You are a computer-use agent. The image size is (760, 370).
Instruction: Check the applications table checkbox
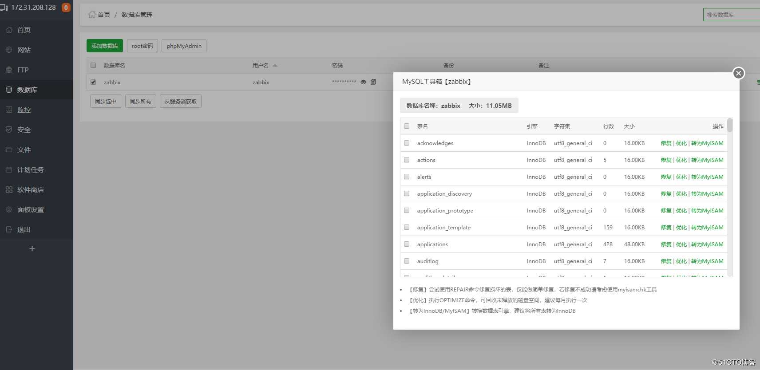407,244
